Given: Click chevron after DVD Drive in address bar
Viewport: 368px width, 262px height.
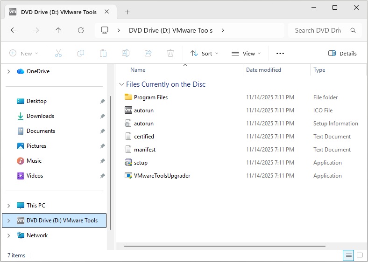Looking at the screenshot, I should click(x=223, y=30).
